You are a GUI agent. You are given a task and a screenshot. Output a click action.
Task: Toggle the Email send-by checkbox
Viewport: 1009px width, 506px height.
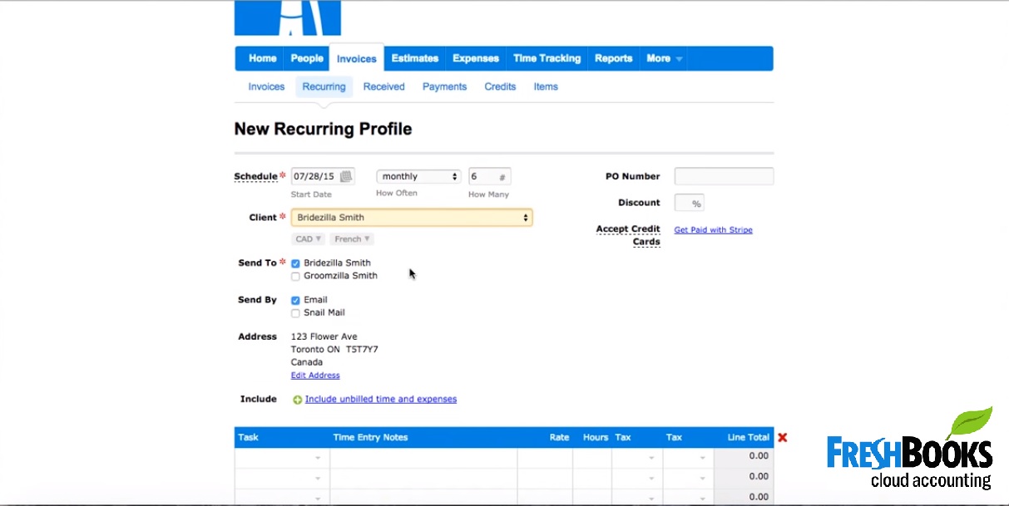click(x=295, y=300)
